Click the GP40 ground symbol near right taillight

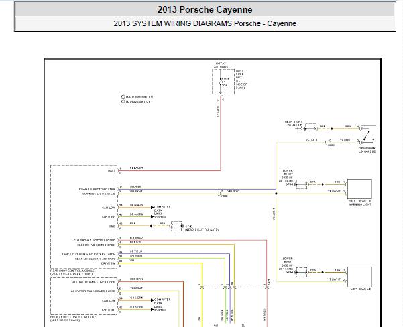310,129
